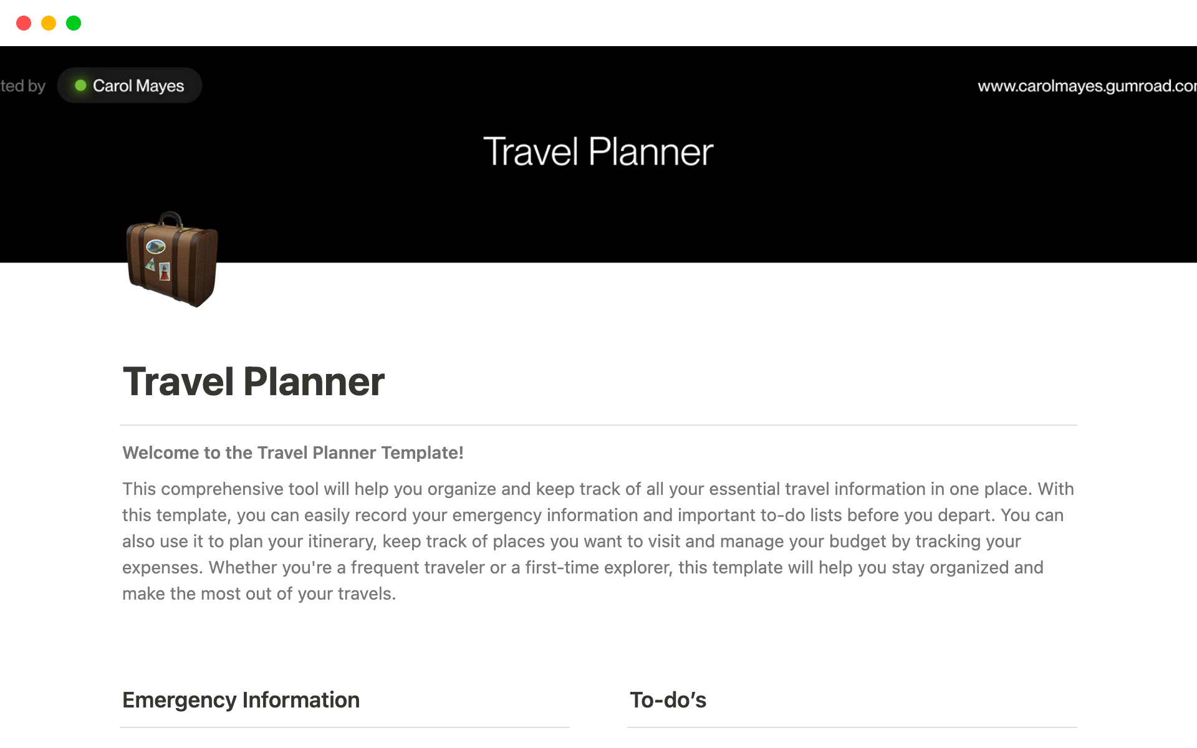Open the carolmayes.gumroad.com link
The image size is (1197, 748).
pos(1086,86)
